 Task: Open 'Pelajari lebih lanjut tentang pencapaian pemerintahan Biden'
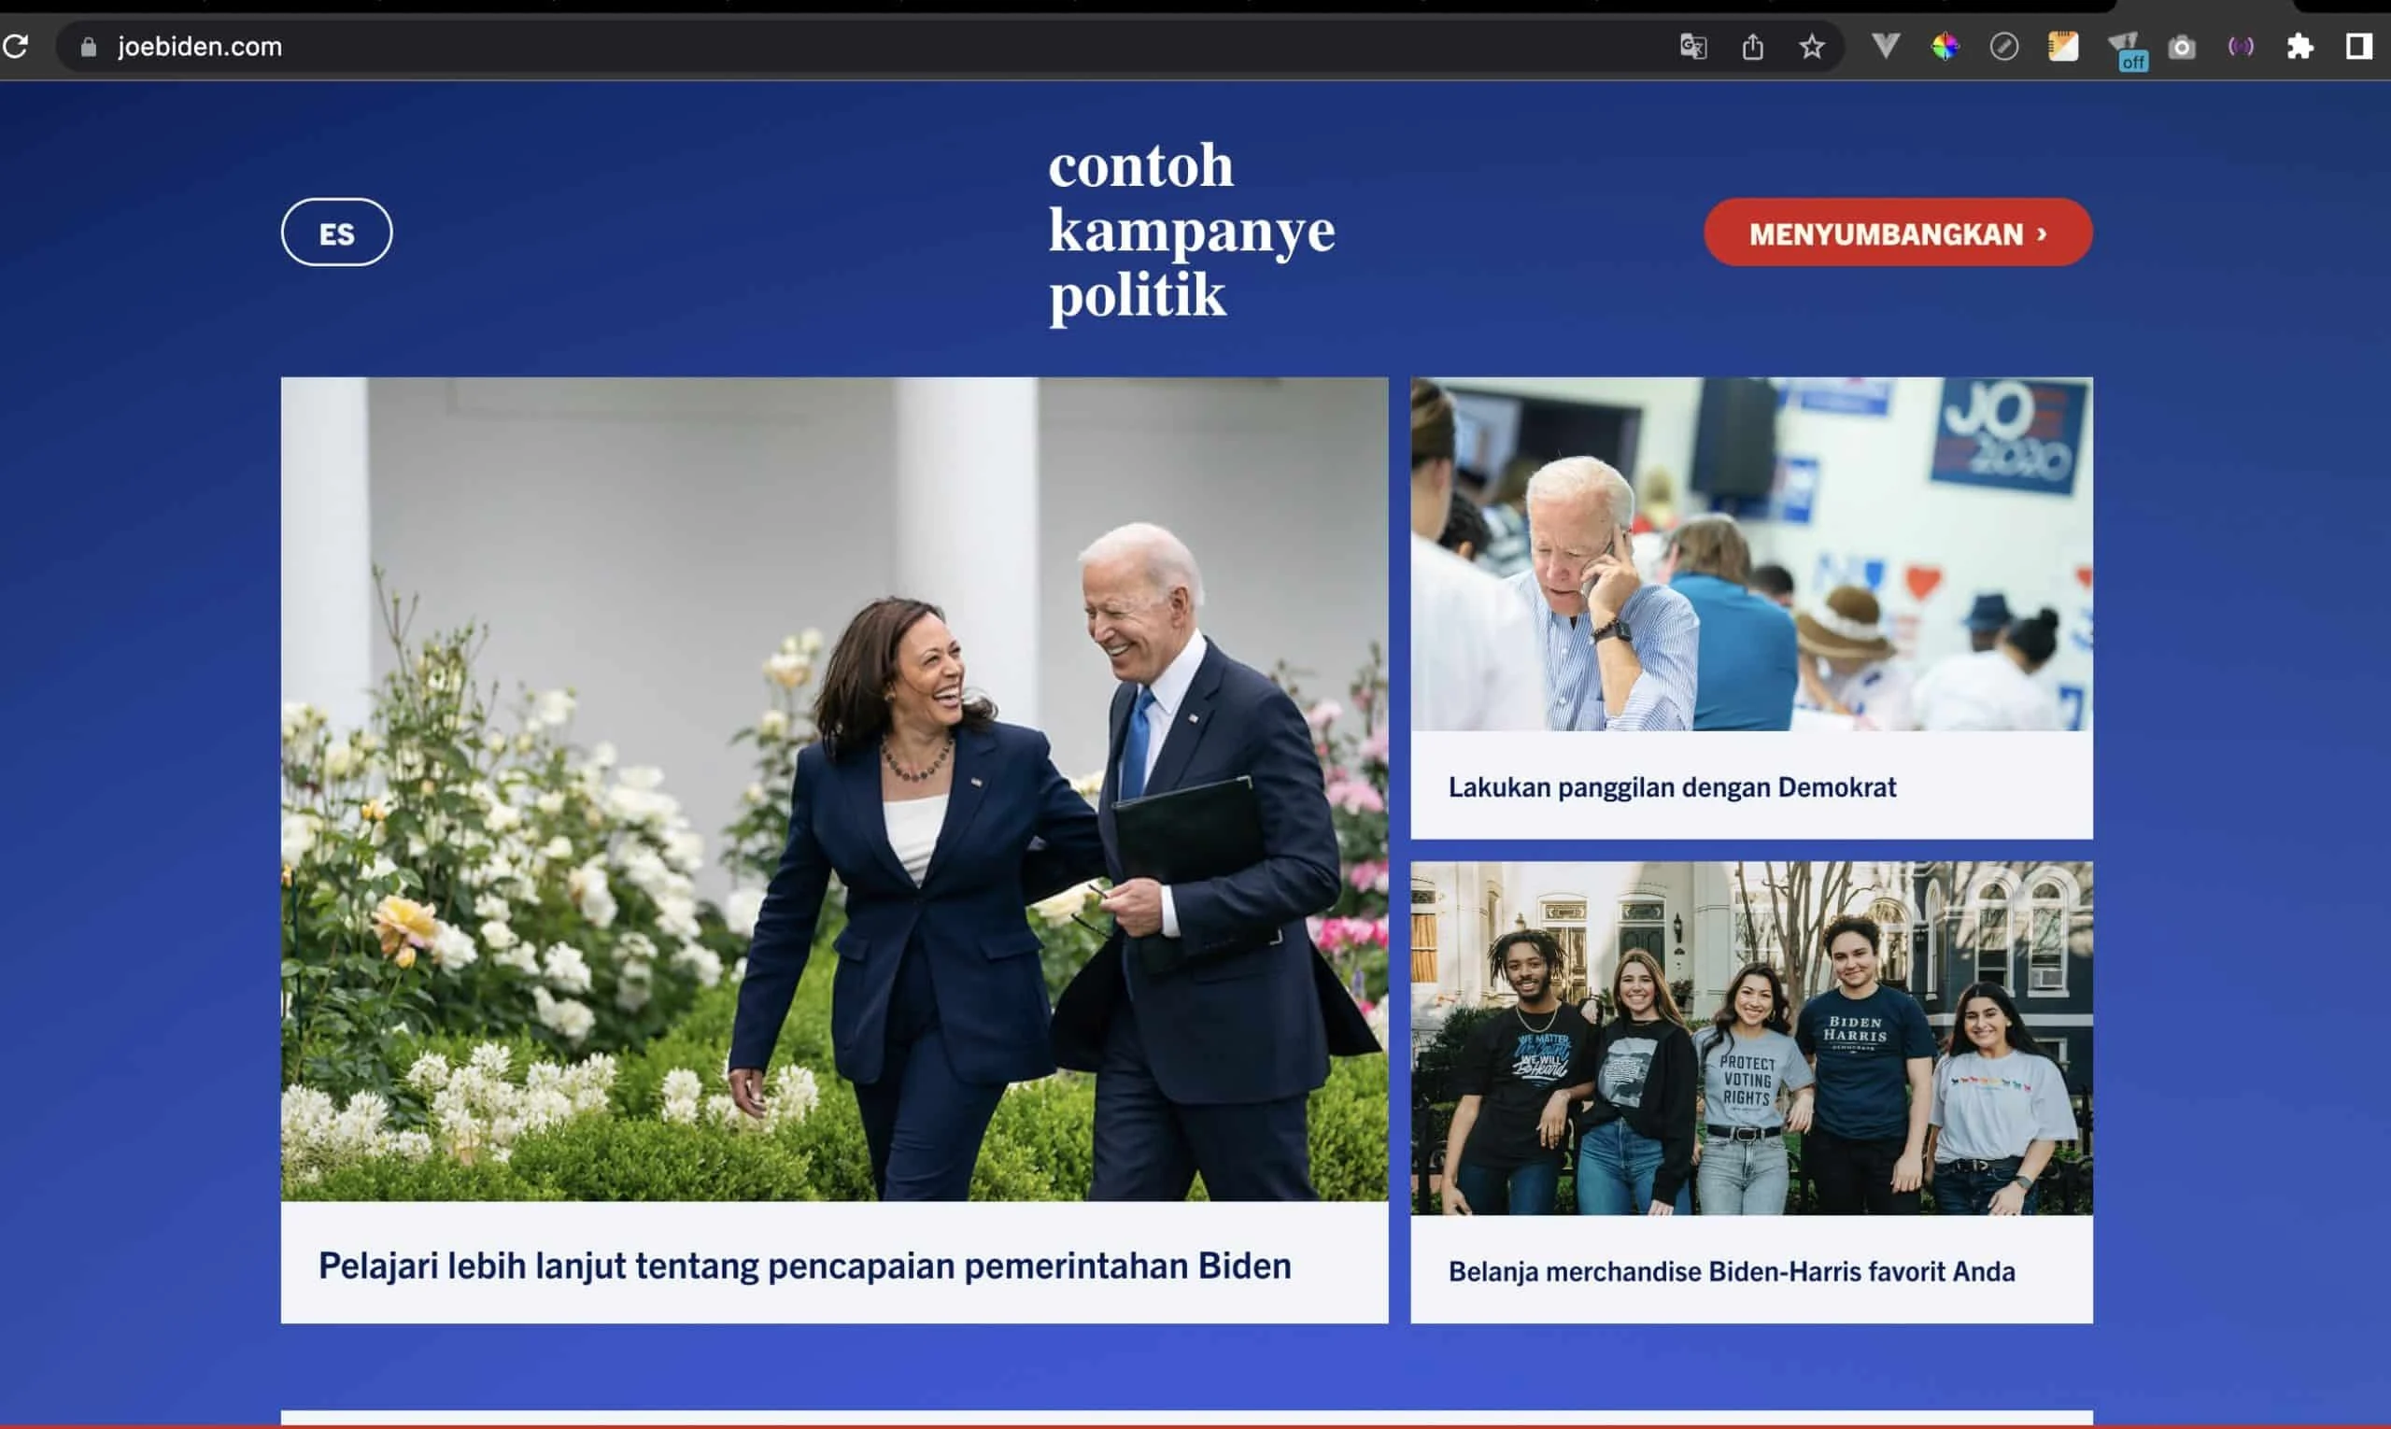(804, 1266)
